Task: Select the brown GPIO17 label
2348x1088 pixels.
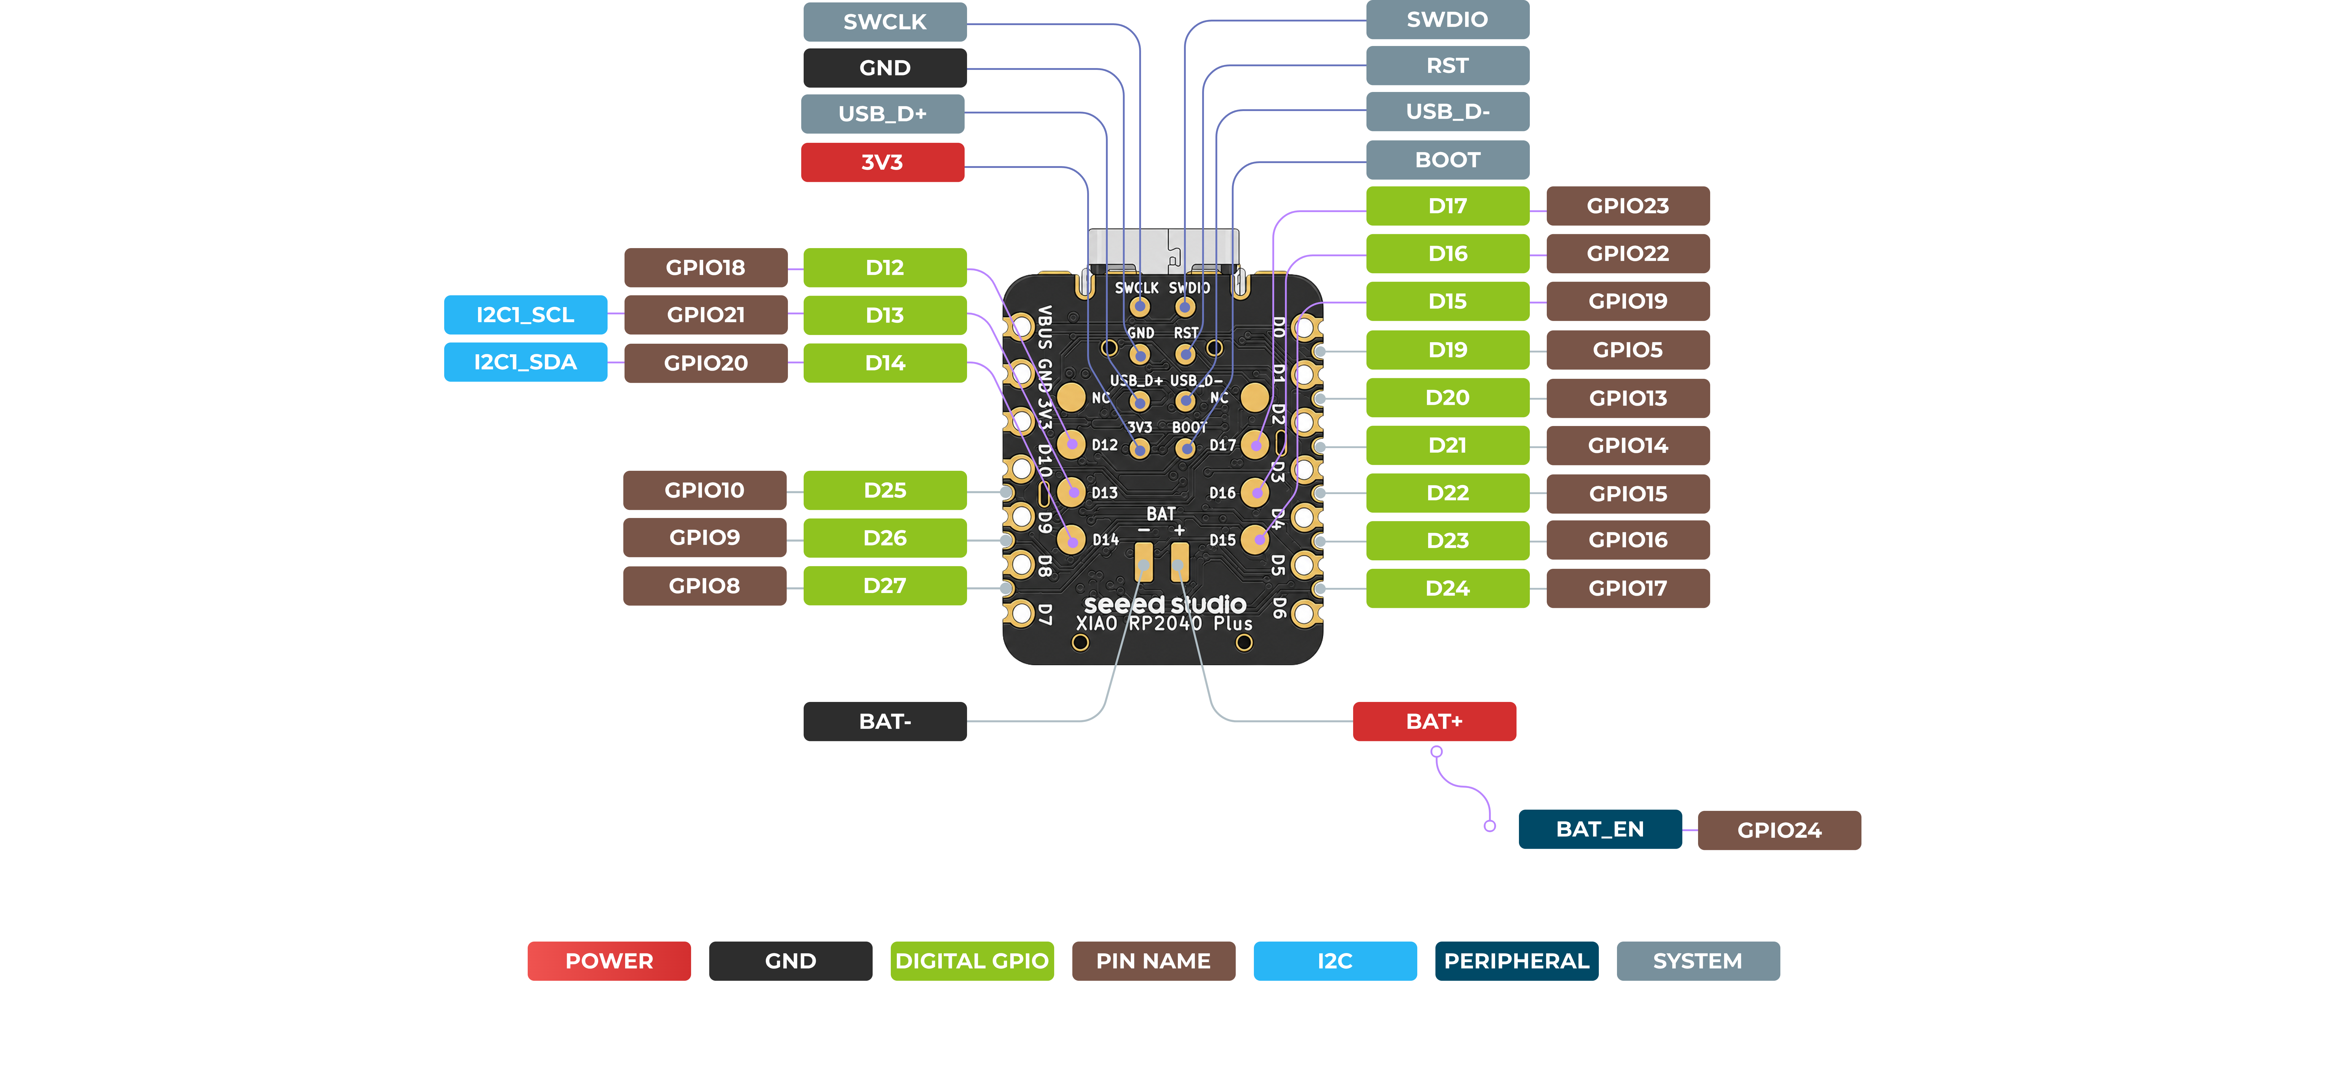Action: click(1628, 589)
